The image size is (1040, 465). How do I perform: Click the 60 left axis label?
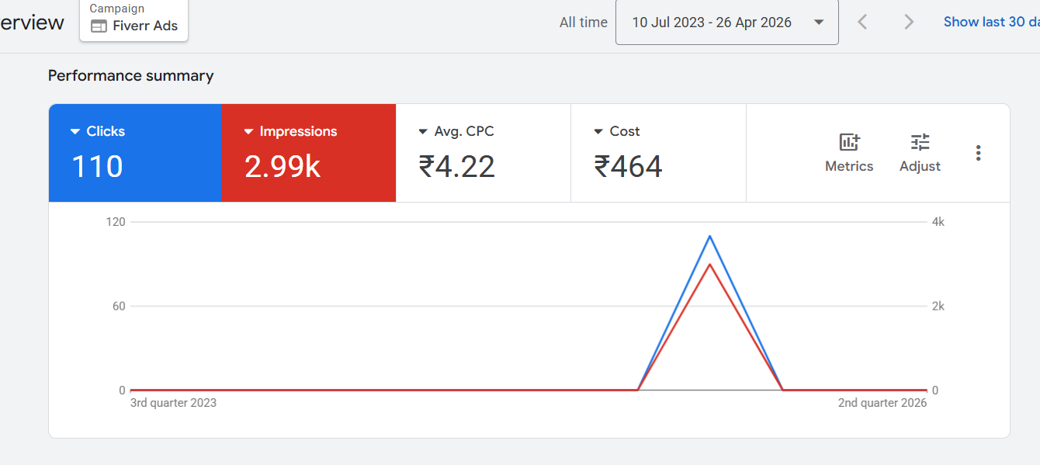(x=119, y=306)
